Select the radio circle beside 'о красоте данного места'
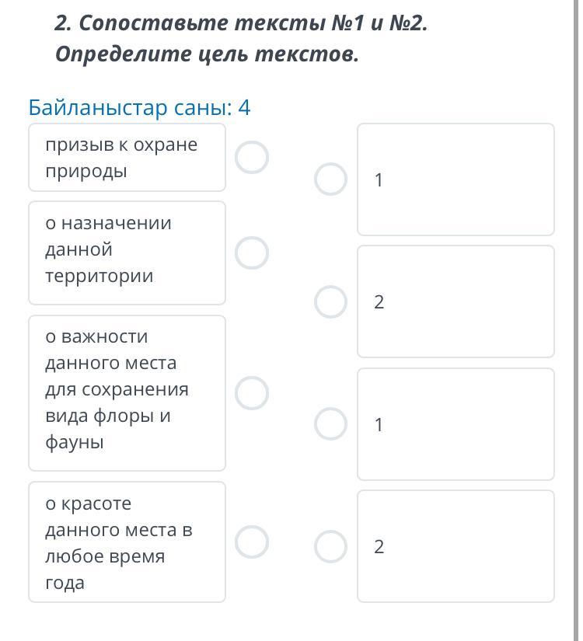The width and height of the screenshot is (583, 641). pos(252,542)
